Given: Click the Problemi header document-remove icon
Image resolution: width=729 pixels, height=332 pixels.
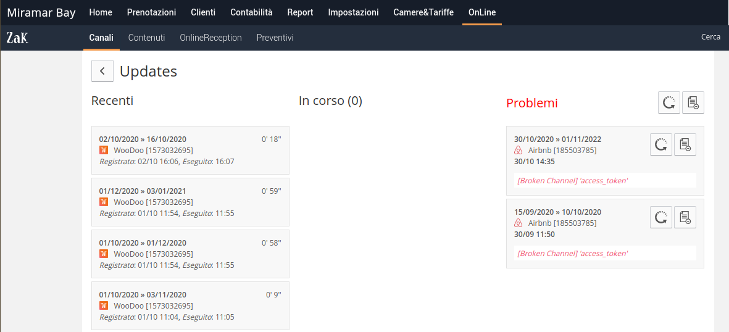Looking at the screenshot, I should tap(693, 102).
